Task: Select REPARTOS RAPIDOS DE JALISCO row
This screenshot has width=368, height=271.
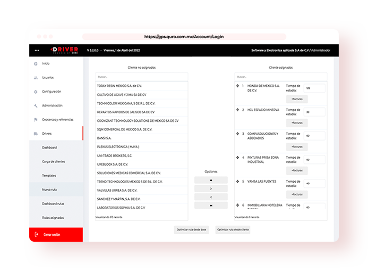Action: 142,112
